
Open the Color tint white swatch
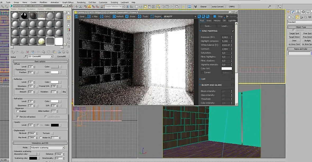coord(226,68)
